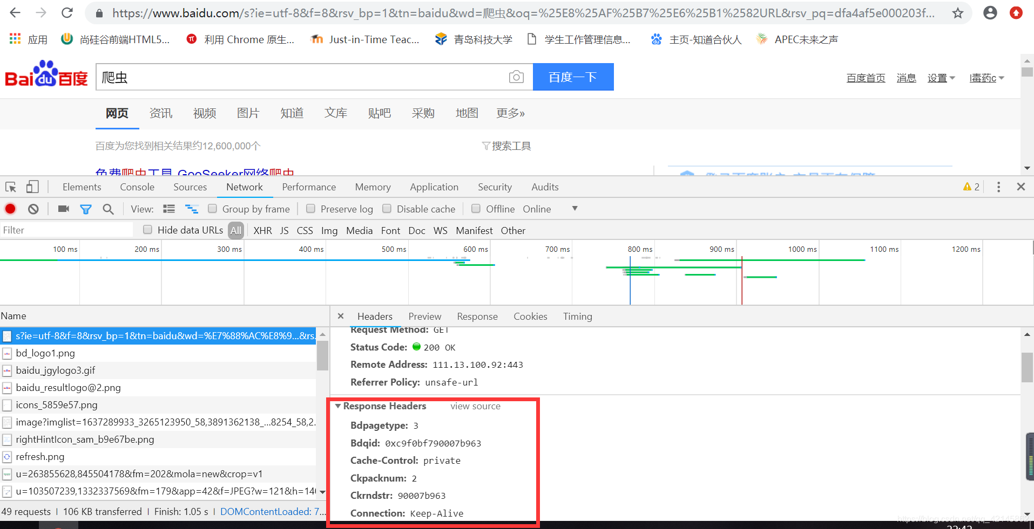The width and height of the screenshot is (1034, 529).
Task: Toggle the network filter funnel icon
Action: coord(86,209)
